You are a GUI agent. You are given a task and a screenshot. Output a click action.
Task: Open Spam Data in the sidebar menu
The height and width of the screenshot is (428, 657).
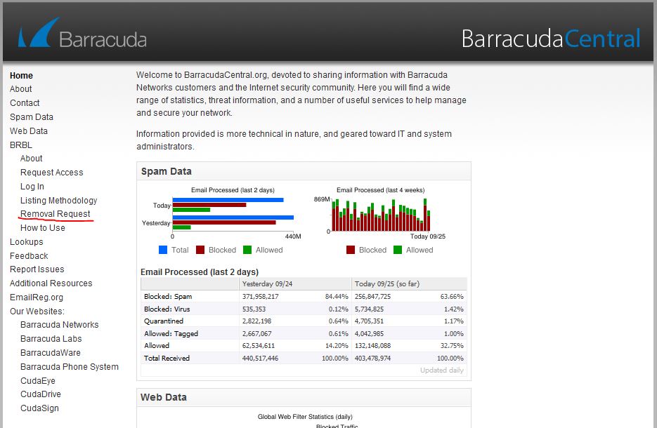32,117
